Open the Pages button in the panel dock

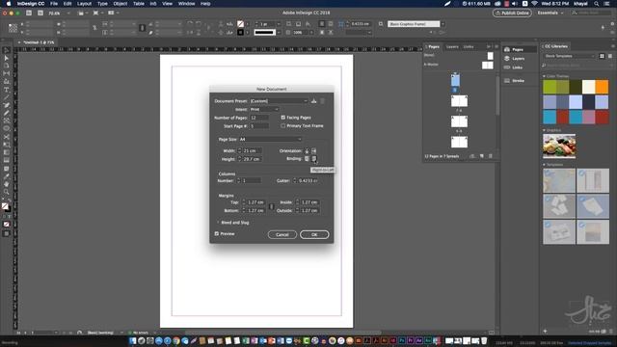click(x=520, y=49)
